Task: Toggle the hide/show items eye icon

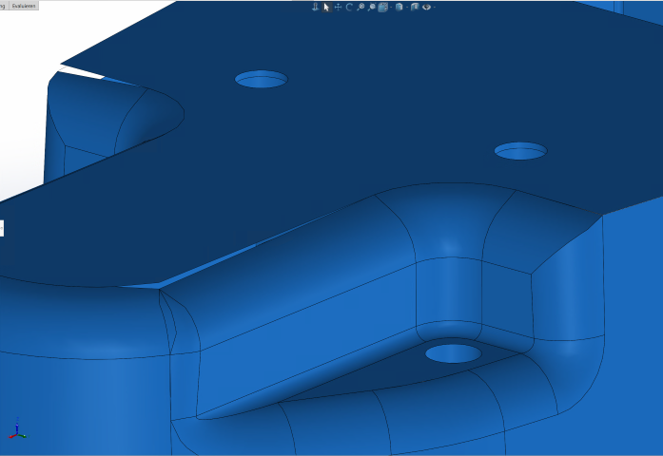Action: [427, 7]
